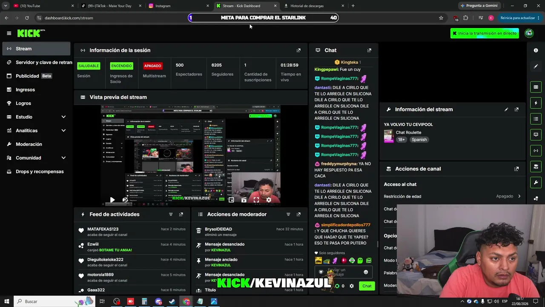Screen dimensions: 545x307
Task: Open the hamburger menu beside the Kick logo
Action: point(9,33)
